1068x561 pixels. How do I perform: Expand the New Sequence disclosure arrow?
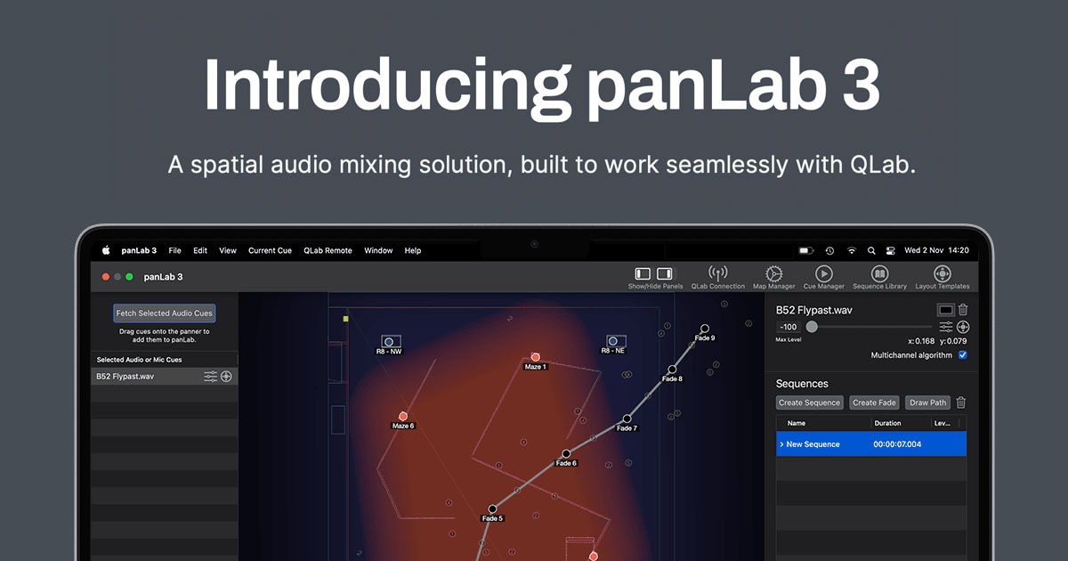(783, 444)
